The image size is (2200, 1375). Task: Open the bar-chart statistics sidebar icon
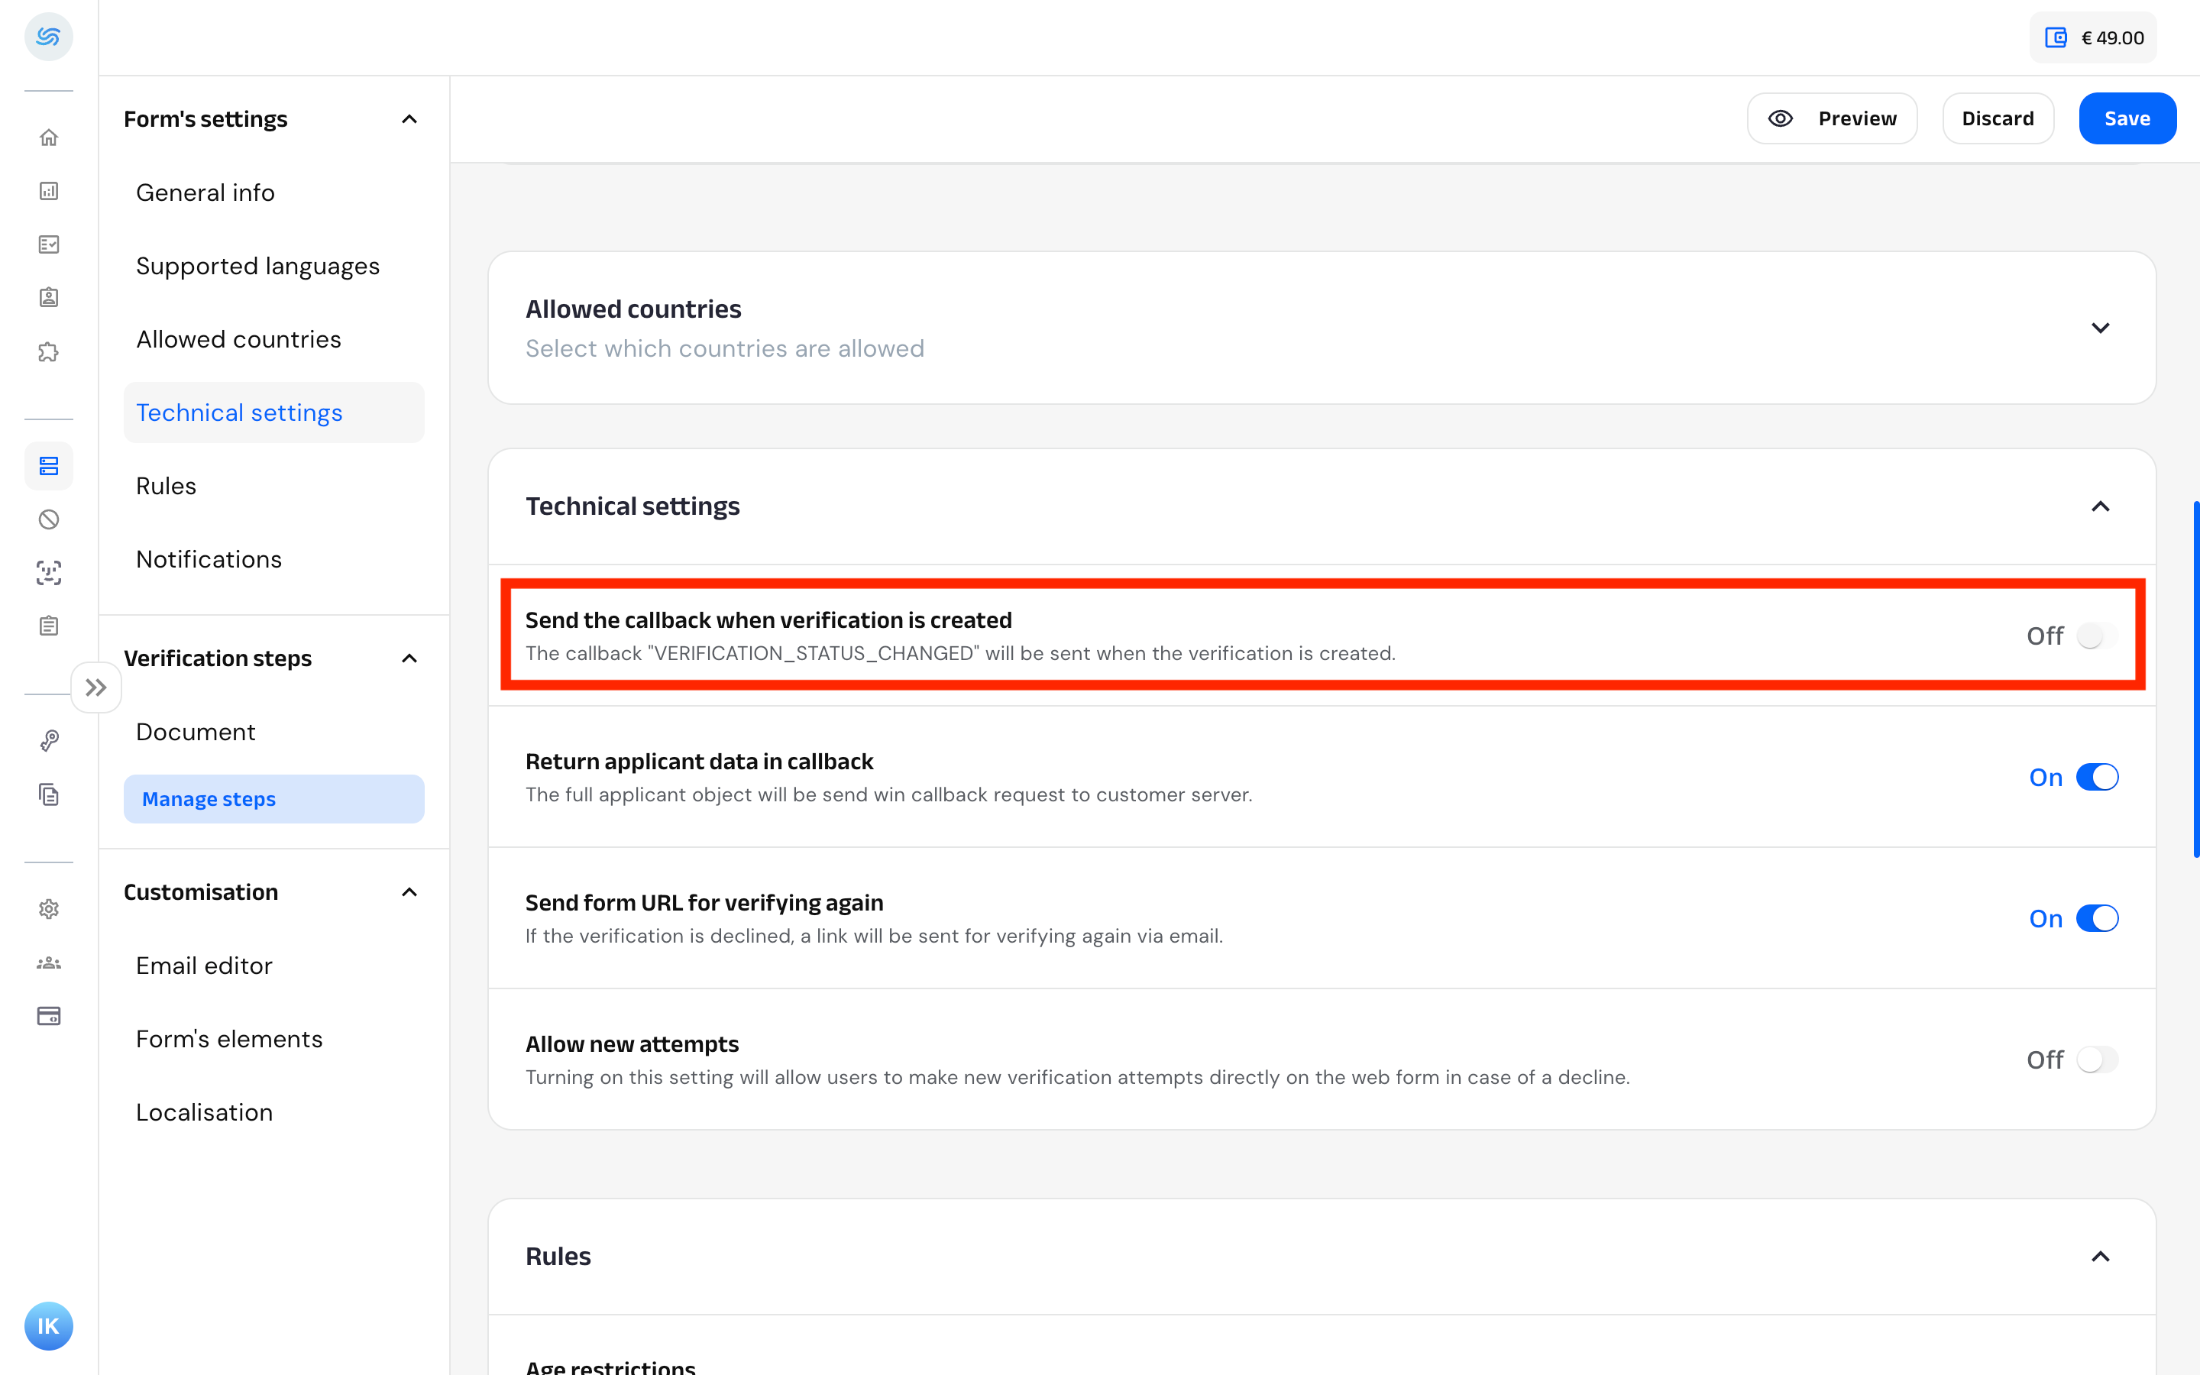tap(49, 191)
